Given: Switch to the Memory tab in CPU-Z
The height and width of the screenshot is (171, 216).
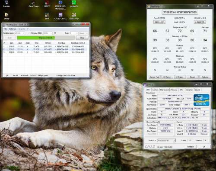Looking at the screenshot, I should pyautogui.click(x=174, y=90).
